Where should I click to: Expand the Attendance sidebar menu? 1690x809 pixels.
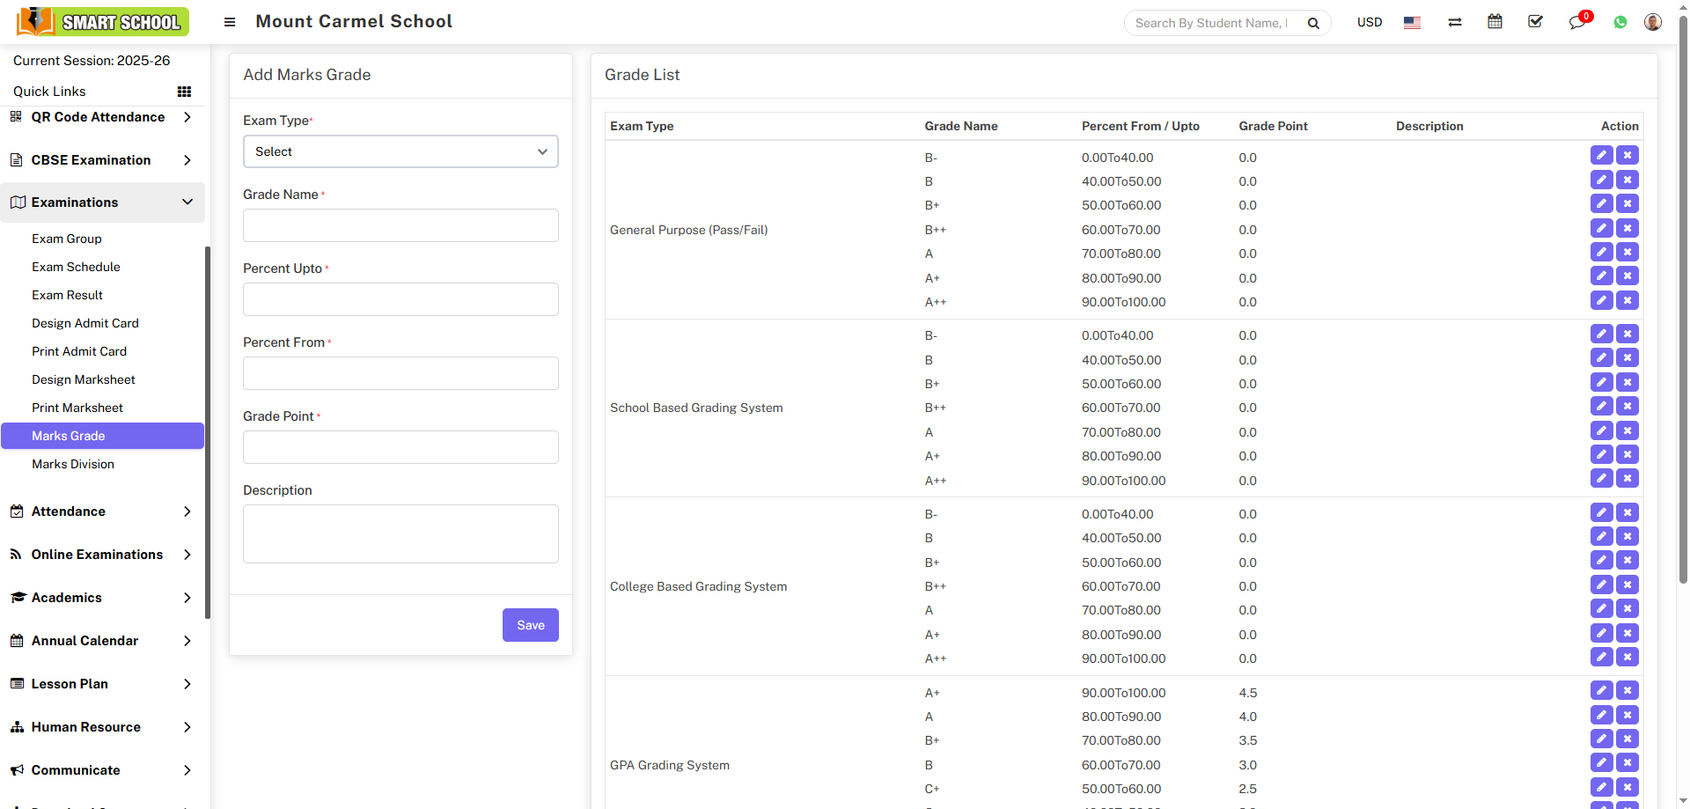pos(102,511)
